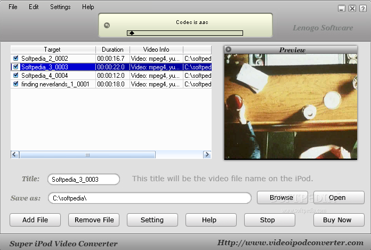
Task: Click the Remove File button
Action: [94, 220]
